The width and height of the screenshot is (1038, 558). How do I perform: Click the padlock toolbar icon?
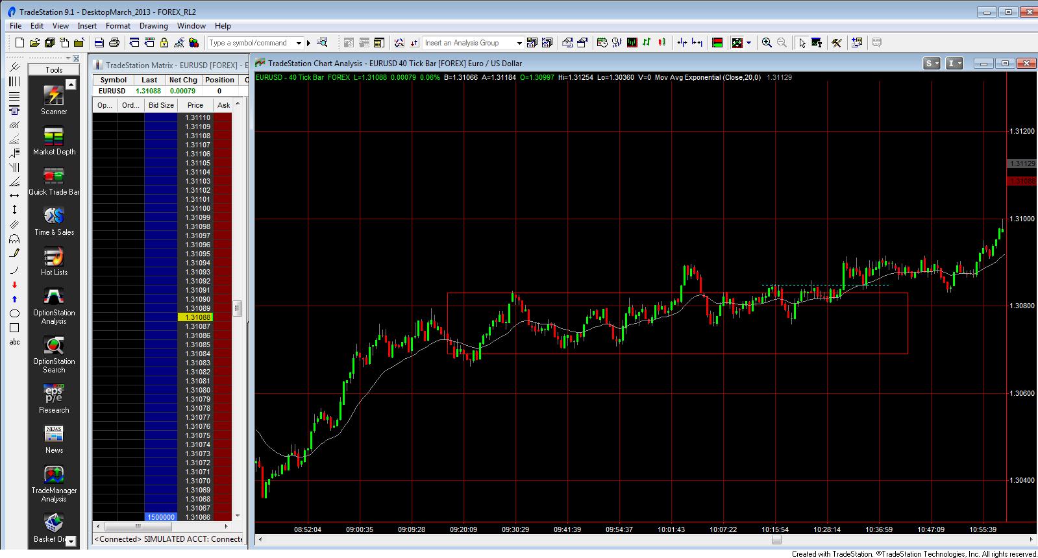click(x=164, y=43)
